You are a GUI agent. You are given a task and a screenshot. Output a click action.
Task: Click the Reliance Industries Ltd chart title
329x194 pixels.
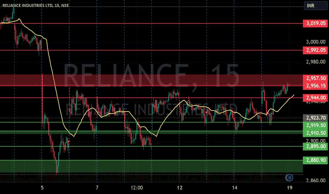[36, 5]
